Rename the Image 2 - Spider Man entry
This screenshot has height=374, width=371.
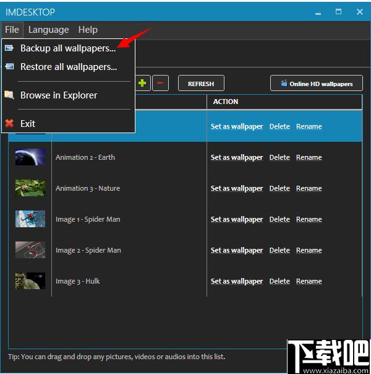pos(309,250)
